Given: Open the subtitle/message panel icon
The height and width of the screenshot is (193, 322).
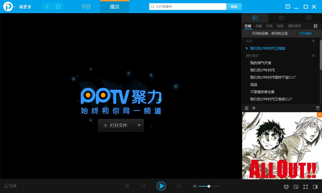Looking at the screenshot, I should (x=309, y=18).
